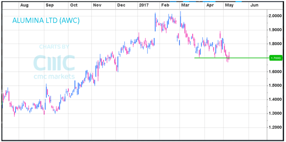Click the Aug month label
The image size is (286, 142).
pyautogui.click(x=24, y=5)
